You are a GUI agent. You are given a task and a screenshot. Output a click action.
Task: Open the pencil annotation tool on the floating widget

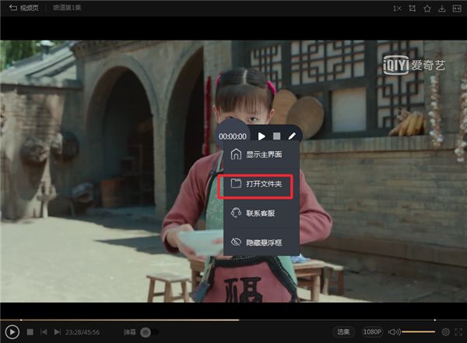coord(292,136)
